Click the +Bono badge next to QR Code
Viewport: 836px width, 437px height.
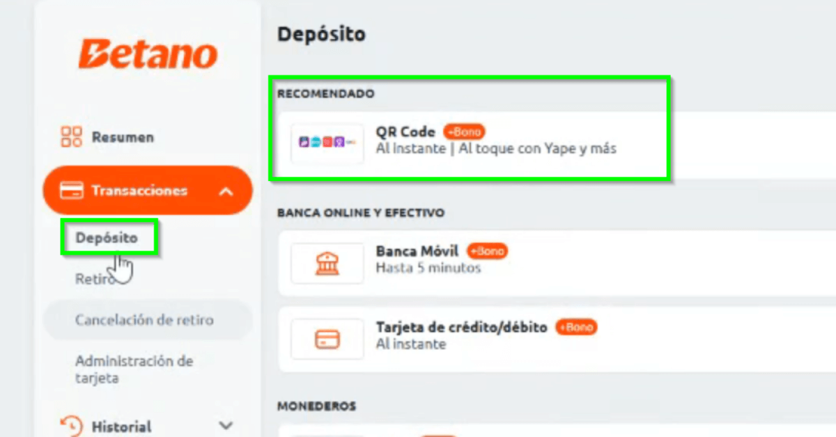(464, 132)
